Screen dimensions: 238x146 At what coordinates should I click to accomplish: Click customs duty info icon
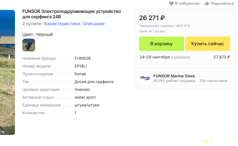click(189, 26)
